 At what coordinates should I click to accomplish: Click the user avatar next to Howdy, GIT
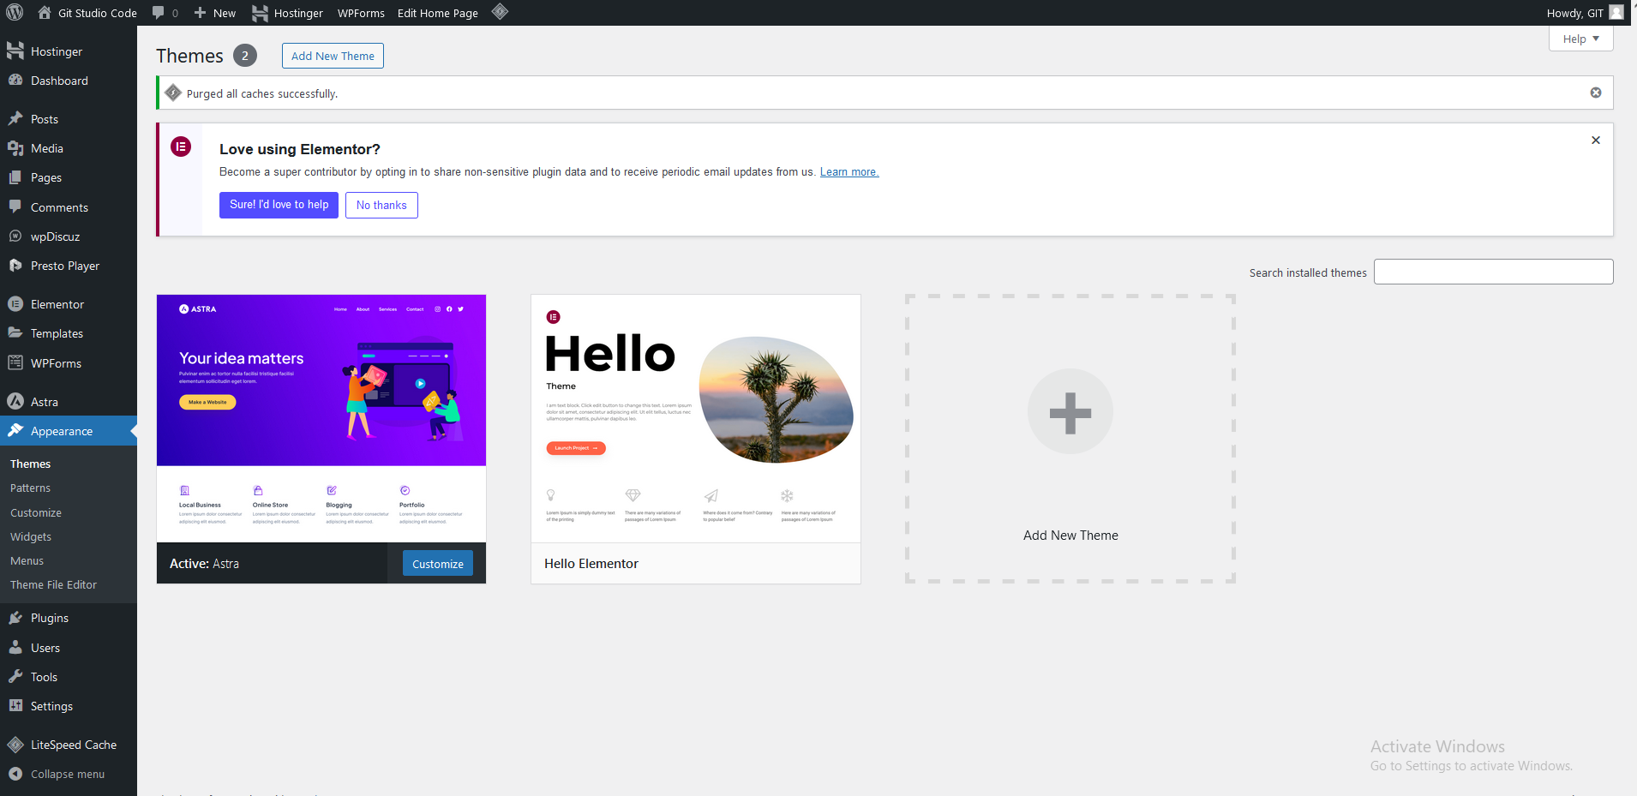(1616, 13)
